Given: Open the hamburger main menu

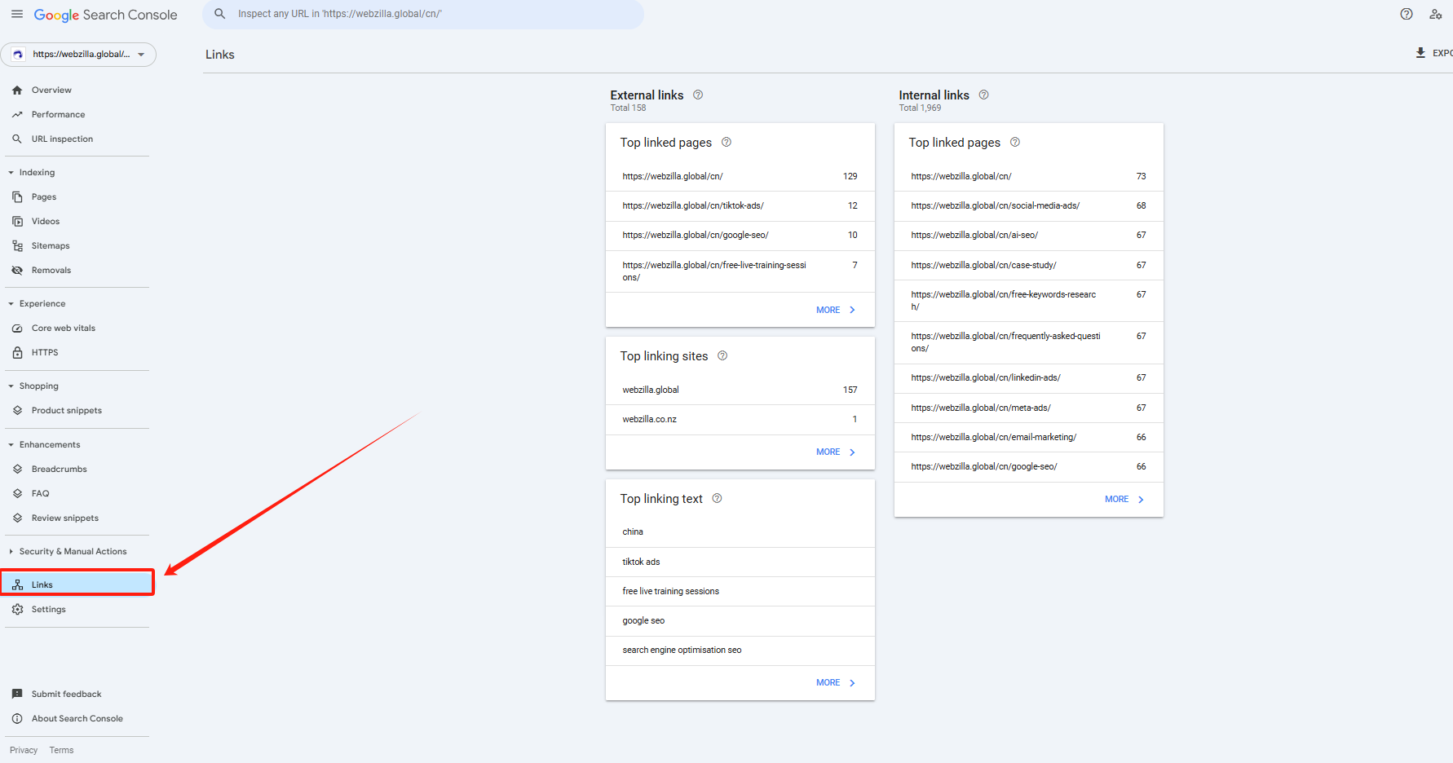Looking at the screenshot, I should (17, 14).
